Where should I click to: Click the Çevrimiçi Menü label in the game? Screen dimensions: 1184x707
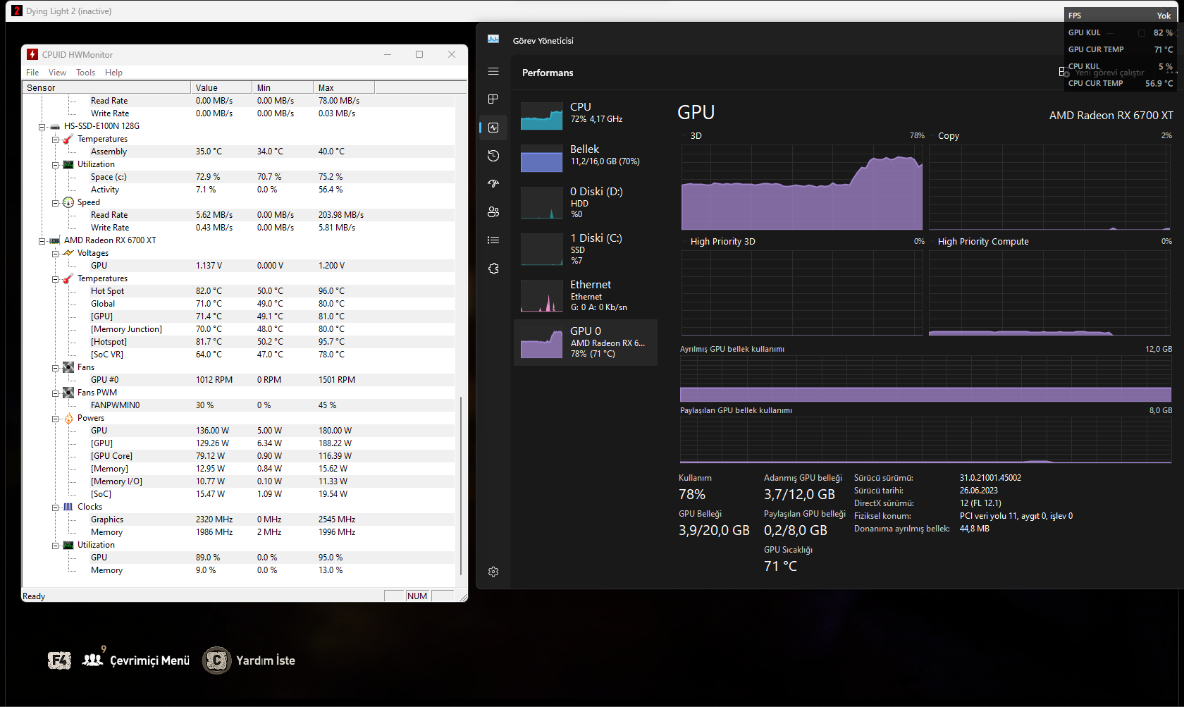150,660
